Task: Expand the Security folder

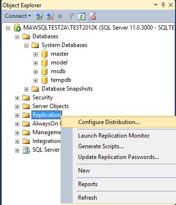Action: pos(17,98)
